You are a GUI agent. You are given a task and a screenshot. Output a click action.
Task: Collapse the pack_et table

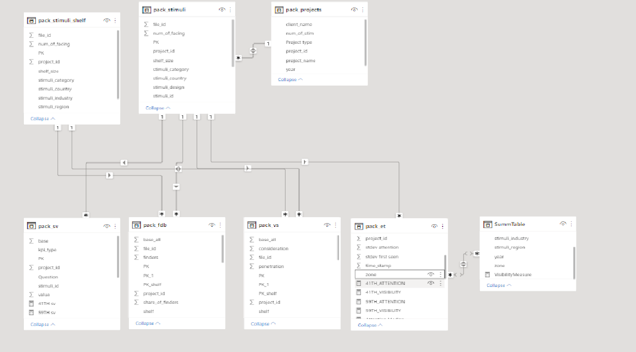pos(370,325)
